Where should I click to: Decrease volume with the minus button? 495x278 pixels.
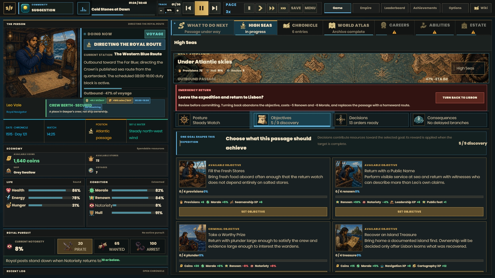(x=161, y=11)
